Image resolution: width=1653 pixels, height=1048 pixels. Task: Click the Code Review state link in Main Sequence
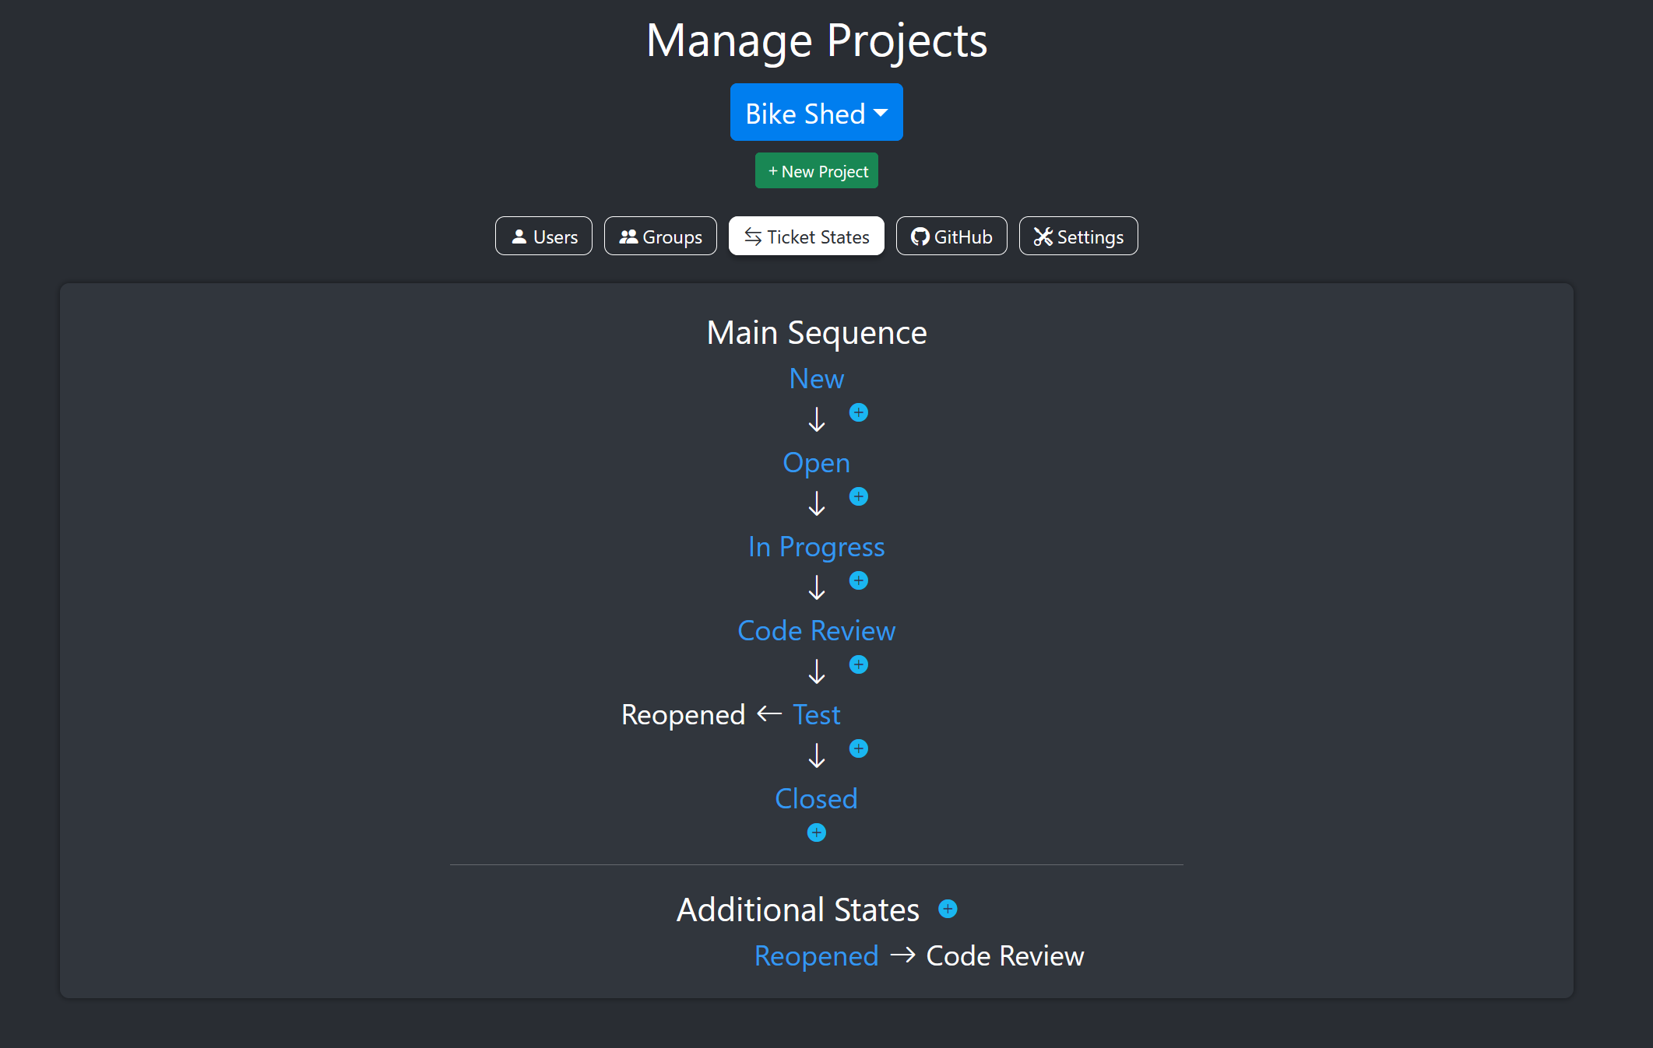(816, 631)
